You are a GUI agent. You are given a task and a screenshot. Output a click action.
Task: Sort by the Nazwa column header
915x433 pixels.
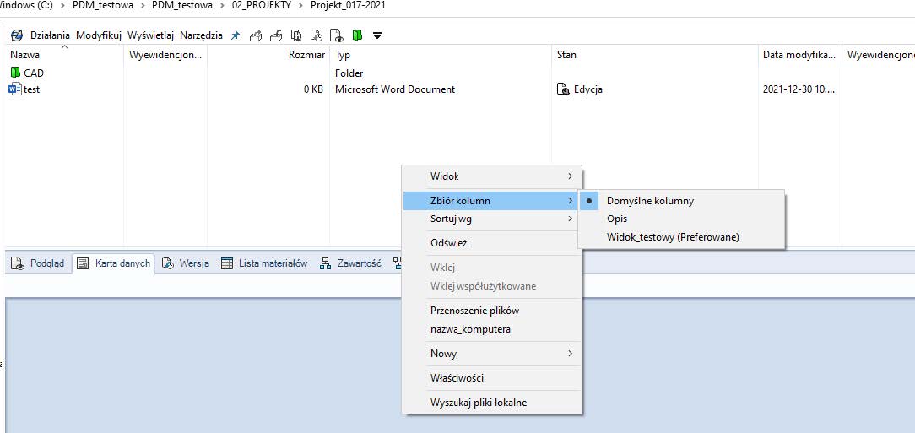click(x=64, y=55)
